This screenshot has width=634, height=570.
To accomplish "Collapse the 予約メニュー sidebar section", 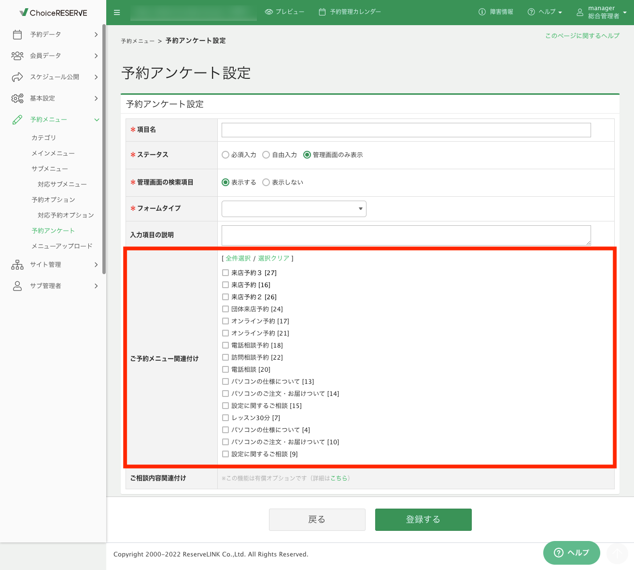I will 97,119.
